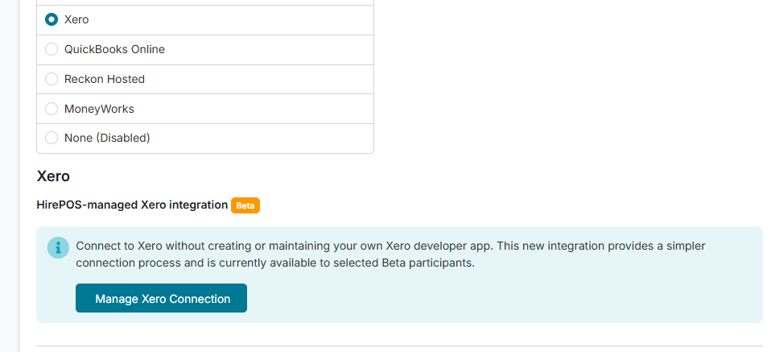Select the Xero radio option
Screen dimensions: 771x352
(52, 19)
